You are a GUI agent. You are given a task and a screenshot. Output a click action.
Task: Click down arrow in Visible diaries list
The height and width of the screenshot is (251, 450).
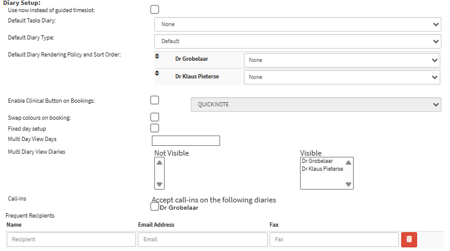(349, 184)
